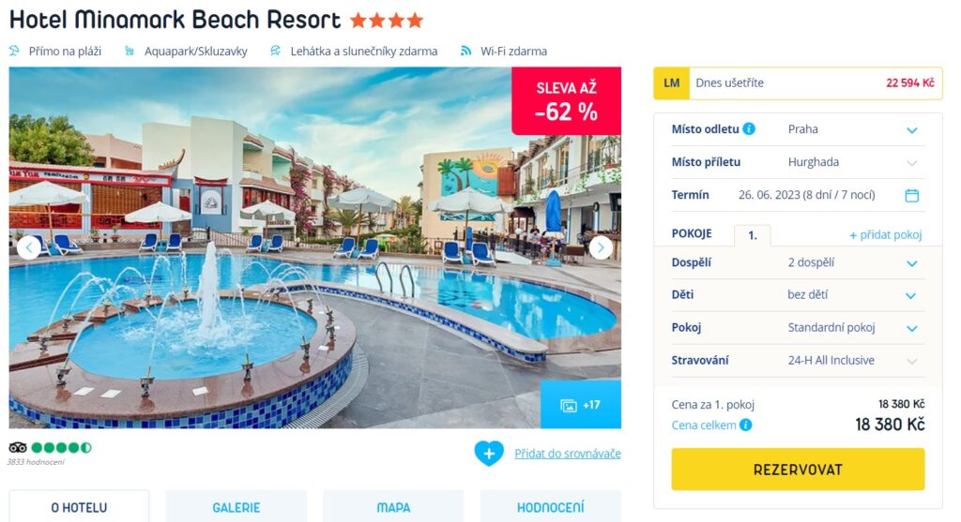This screenshot has height=522, width=961.
Task: Open the Termín calendar icon
Action: click(912, 195)
